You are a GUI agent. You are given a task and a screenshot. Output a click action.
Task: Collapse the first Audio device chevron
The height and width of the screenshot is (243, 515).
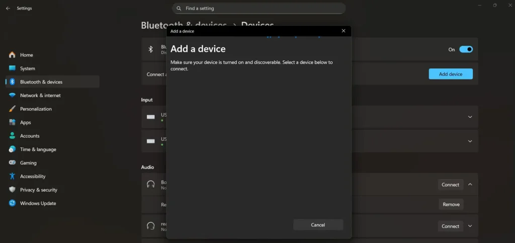pos(470,185)
